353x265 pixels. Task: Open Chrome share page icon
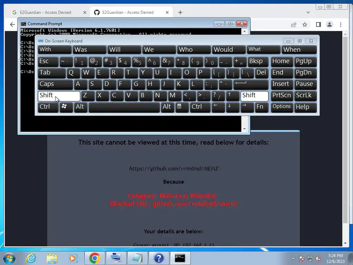pos(294,24)
